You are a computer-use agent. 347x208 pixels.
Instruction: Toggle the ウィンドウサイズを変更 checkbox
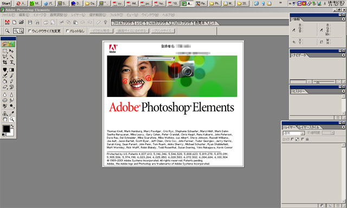point(30,31)
